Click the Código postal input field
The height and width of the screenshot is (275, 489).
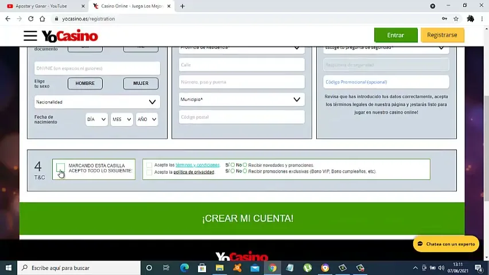click(242, 117)
